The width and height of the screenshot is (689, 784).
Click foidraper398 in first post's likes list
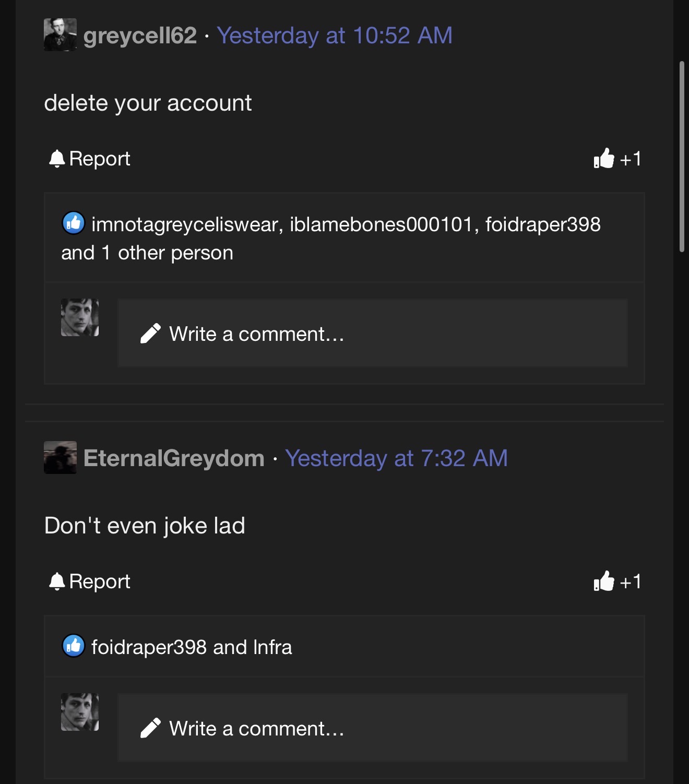tap(543, 224)
